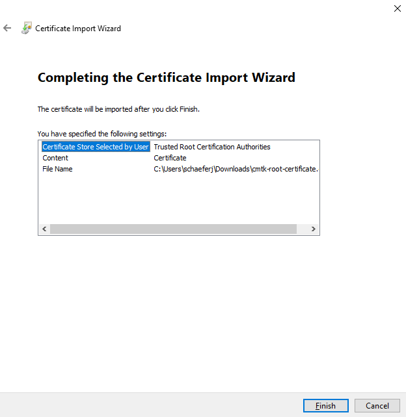Click the 'Certificate' content value
This screenshot has width=406, height=417.
(x=170, y=158)
